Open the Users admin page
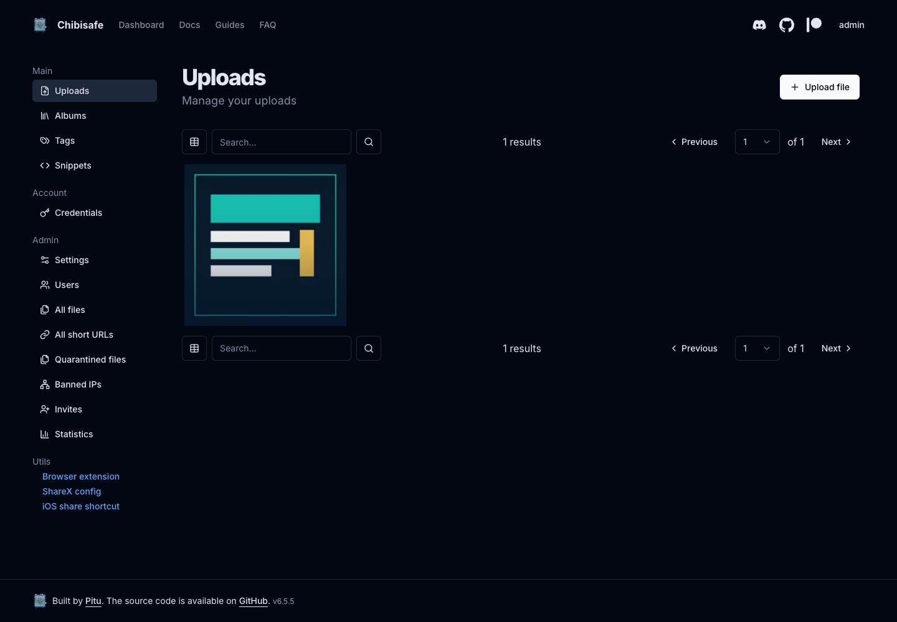Image resolution: width=897 pixels, height=622 pixels. 95,285
